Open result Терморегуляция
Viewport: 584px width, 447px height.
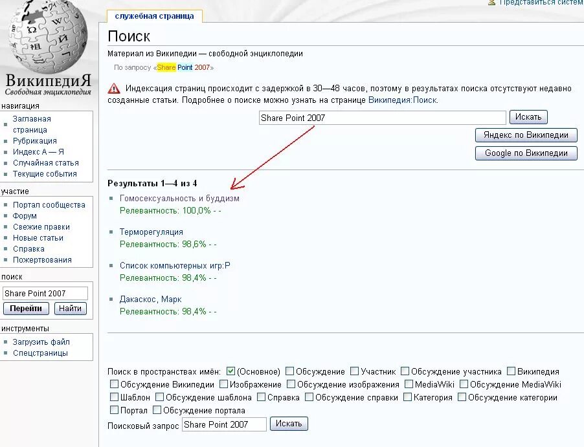coord(152,232)
